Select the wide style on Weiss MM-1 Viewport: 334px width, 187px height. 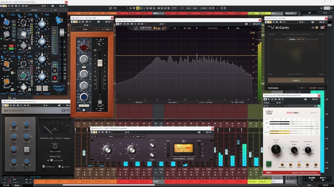[x=307, y=165]
